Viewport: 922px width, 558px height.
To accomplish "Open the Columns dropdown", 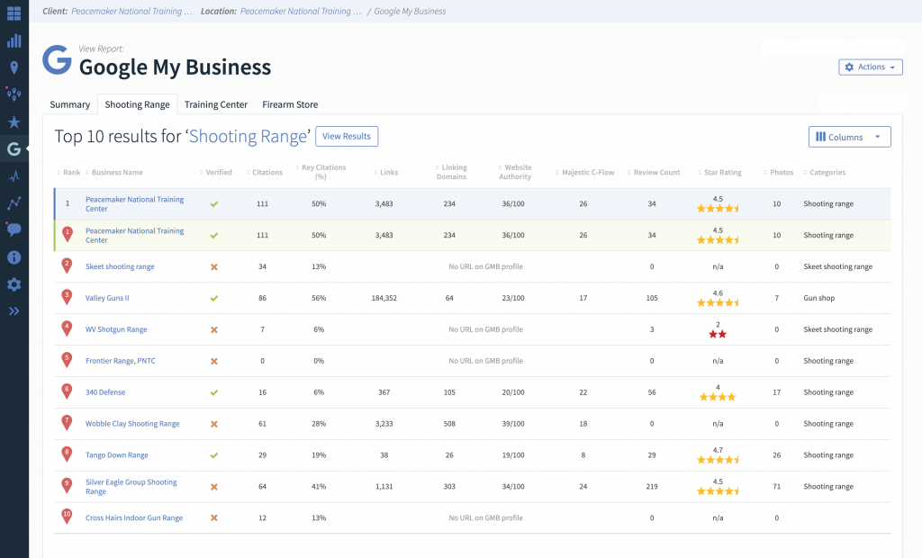I will click(849, 137).
